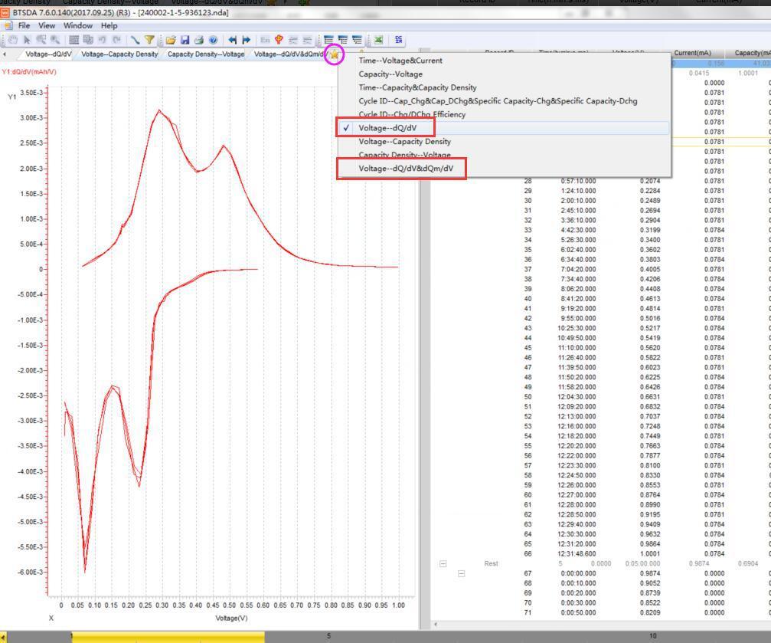Select record row 71 in data table
Screen dimensions: 771x643
tap(601, 613)
